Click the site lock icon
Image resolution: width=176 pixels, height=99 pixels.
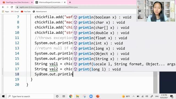[x=17, y=7]
